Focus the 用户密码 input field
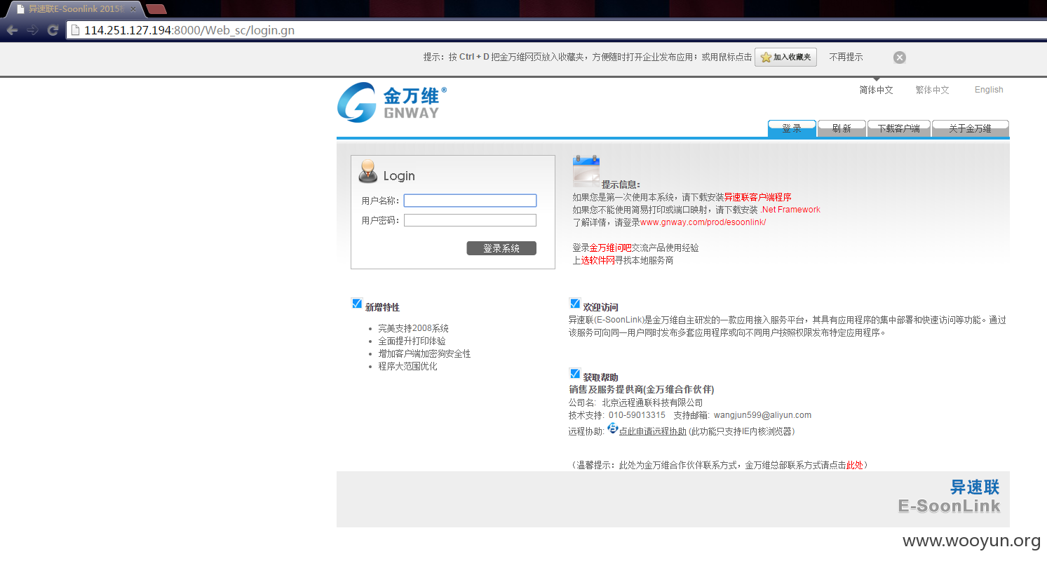1047x561 pixels. (470, 220)
